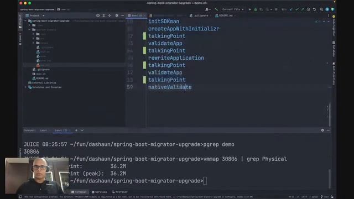Click the terminal prompt cursor field
Viewport: 354px width, 199px height.
[x=205, y=181]
